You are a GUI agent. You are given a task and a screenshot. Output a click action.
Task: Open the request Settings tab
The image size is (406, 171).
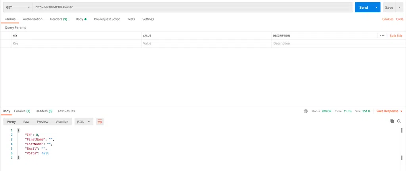(x=148, y=19)
